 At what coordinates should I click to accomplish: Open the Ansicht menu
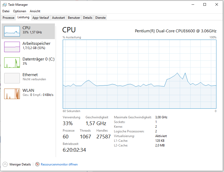(35, 11)
